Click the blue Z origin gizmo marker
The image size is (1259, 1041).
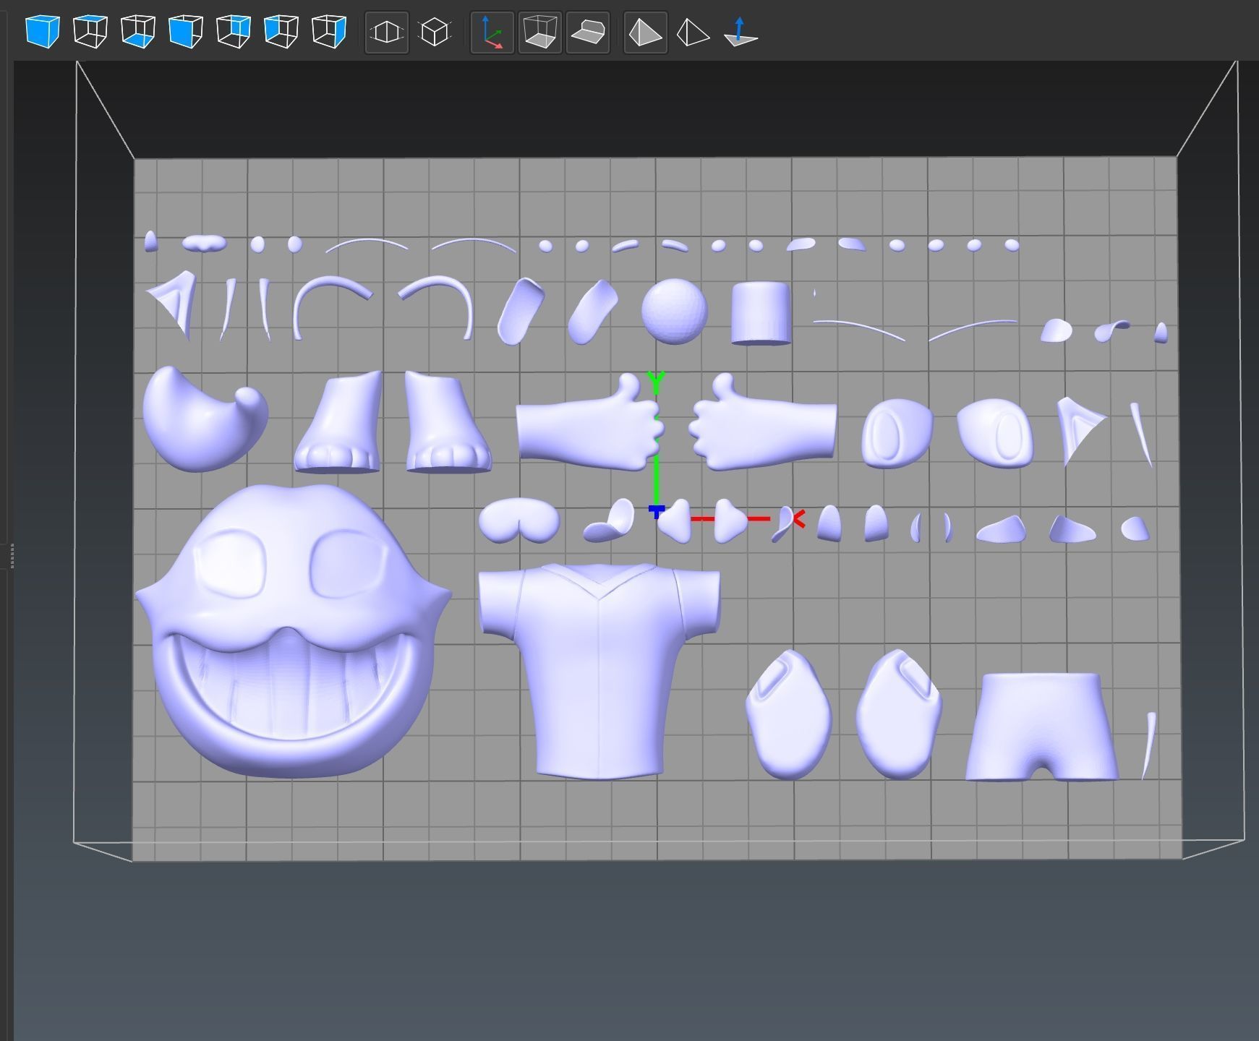[657, 512]
